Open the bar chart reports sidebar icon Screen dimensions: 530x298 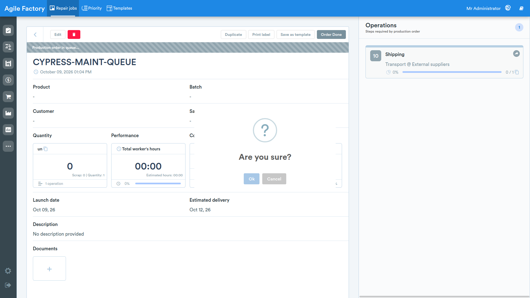pyautogui.click(x=8, y=130)
